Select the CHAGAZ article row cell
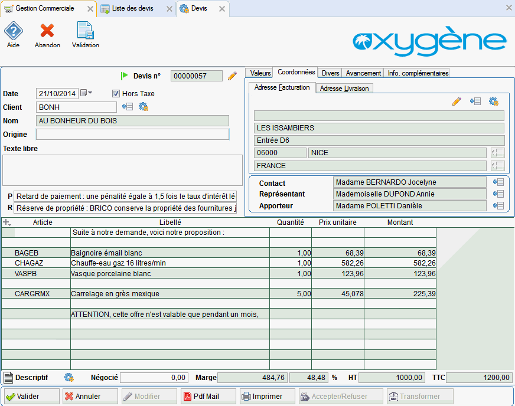515x406 pixels. click(x=35, y=263)
